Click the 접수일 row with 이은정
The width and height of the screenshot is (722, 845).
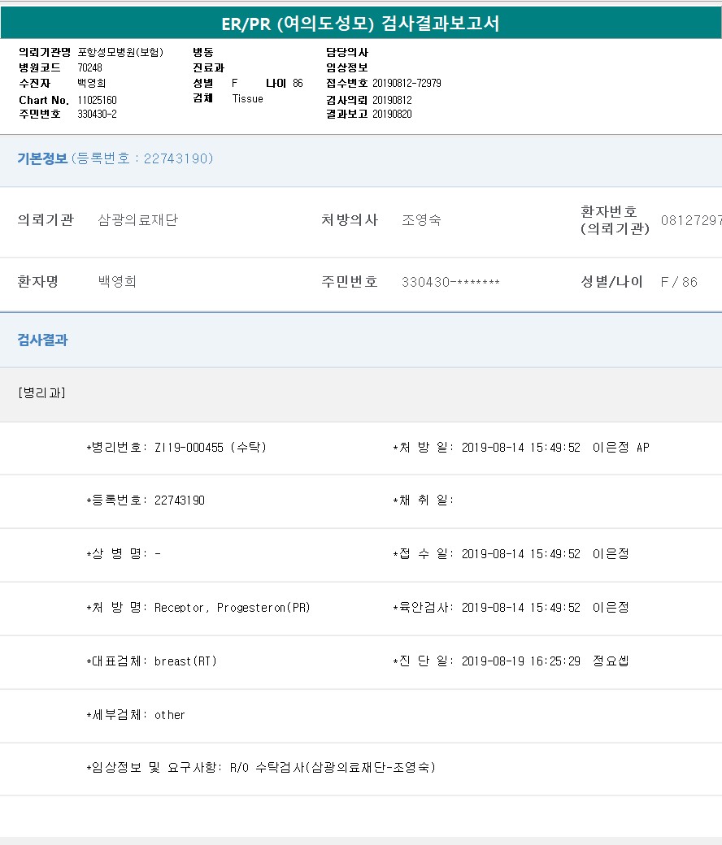(511, 554)
